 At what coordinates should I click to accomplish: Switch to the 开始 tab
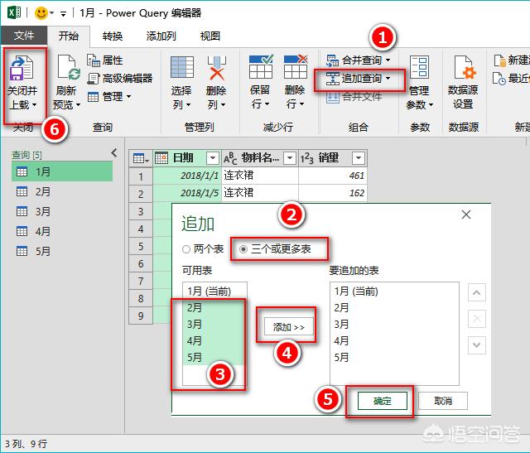coord(69,36)
